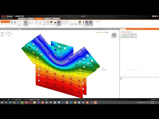Select the Check ribbon tab
Screen dimensions: 159x119
(39, 19)
